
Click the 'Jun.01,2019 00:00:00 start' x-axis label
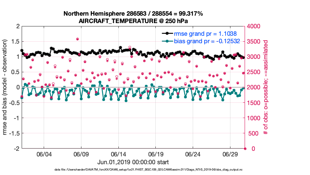(133, 162)
